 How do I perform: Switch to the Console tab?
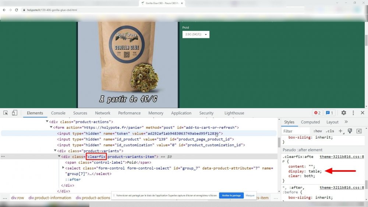tap(58, 113)
